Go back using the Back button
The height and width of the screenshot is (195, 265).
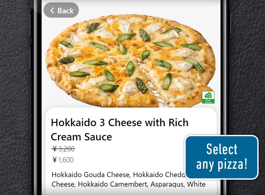[61, 10]
